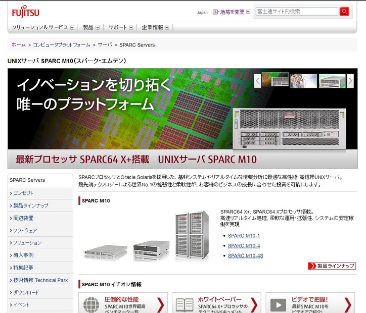Open the 国・地域を変更 region selector

[x=231, y=12]
